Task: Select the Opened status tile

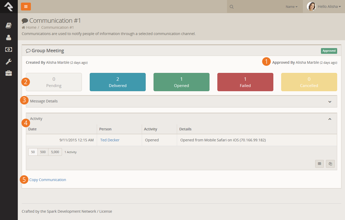Action: 182,82
